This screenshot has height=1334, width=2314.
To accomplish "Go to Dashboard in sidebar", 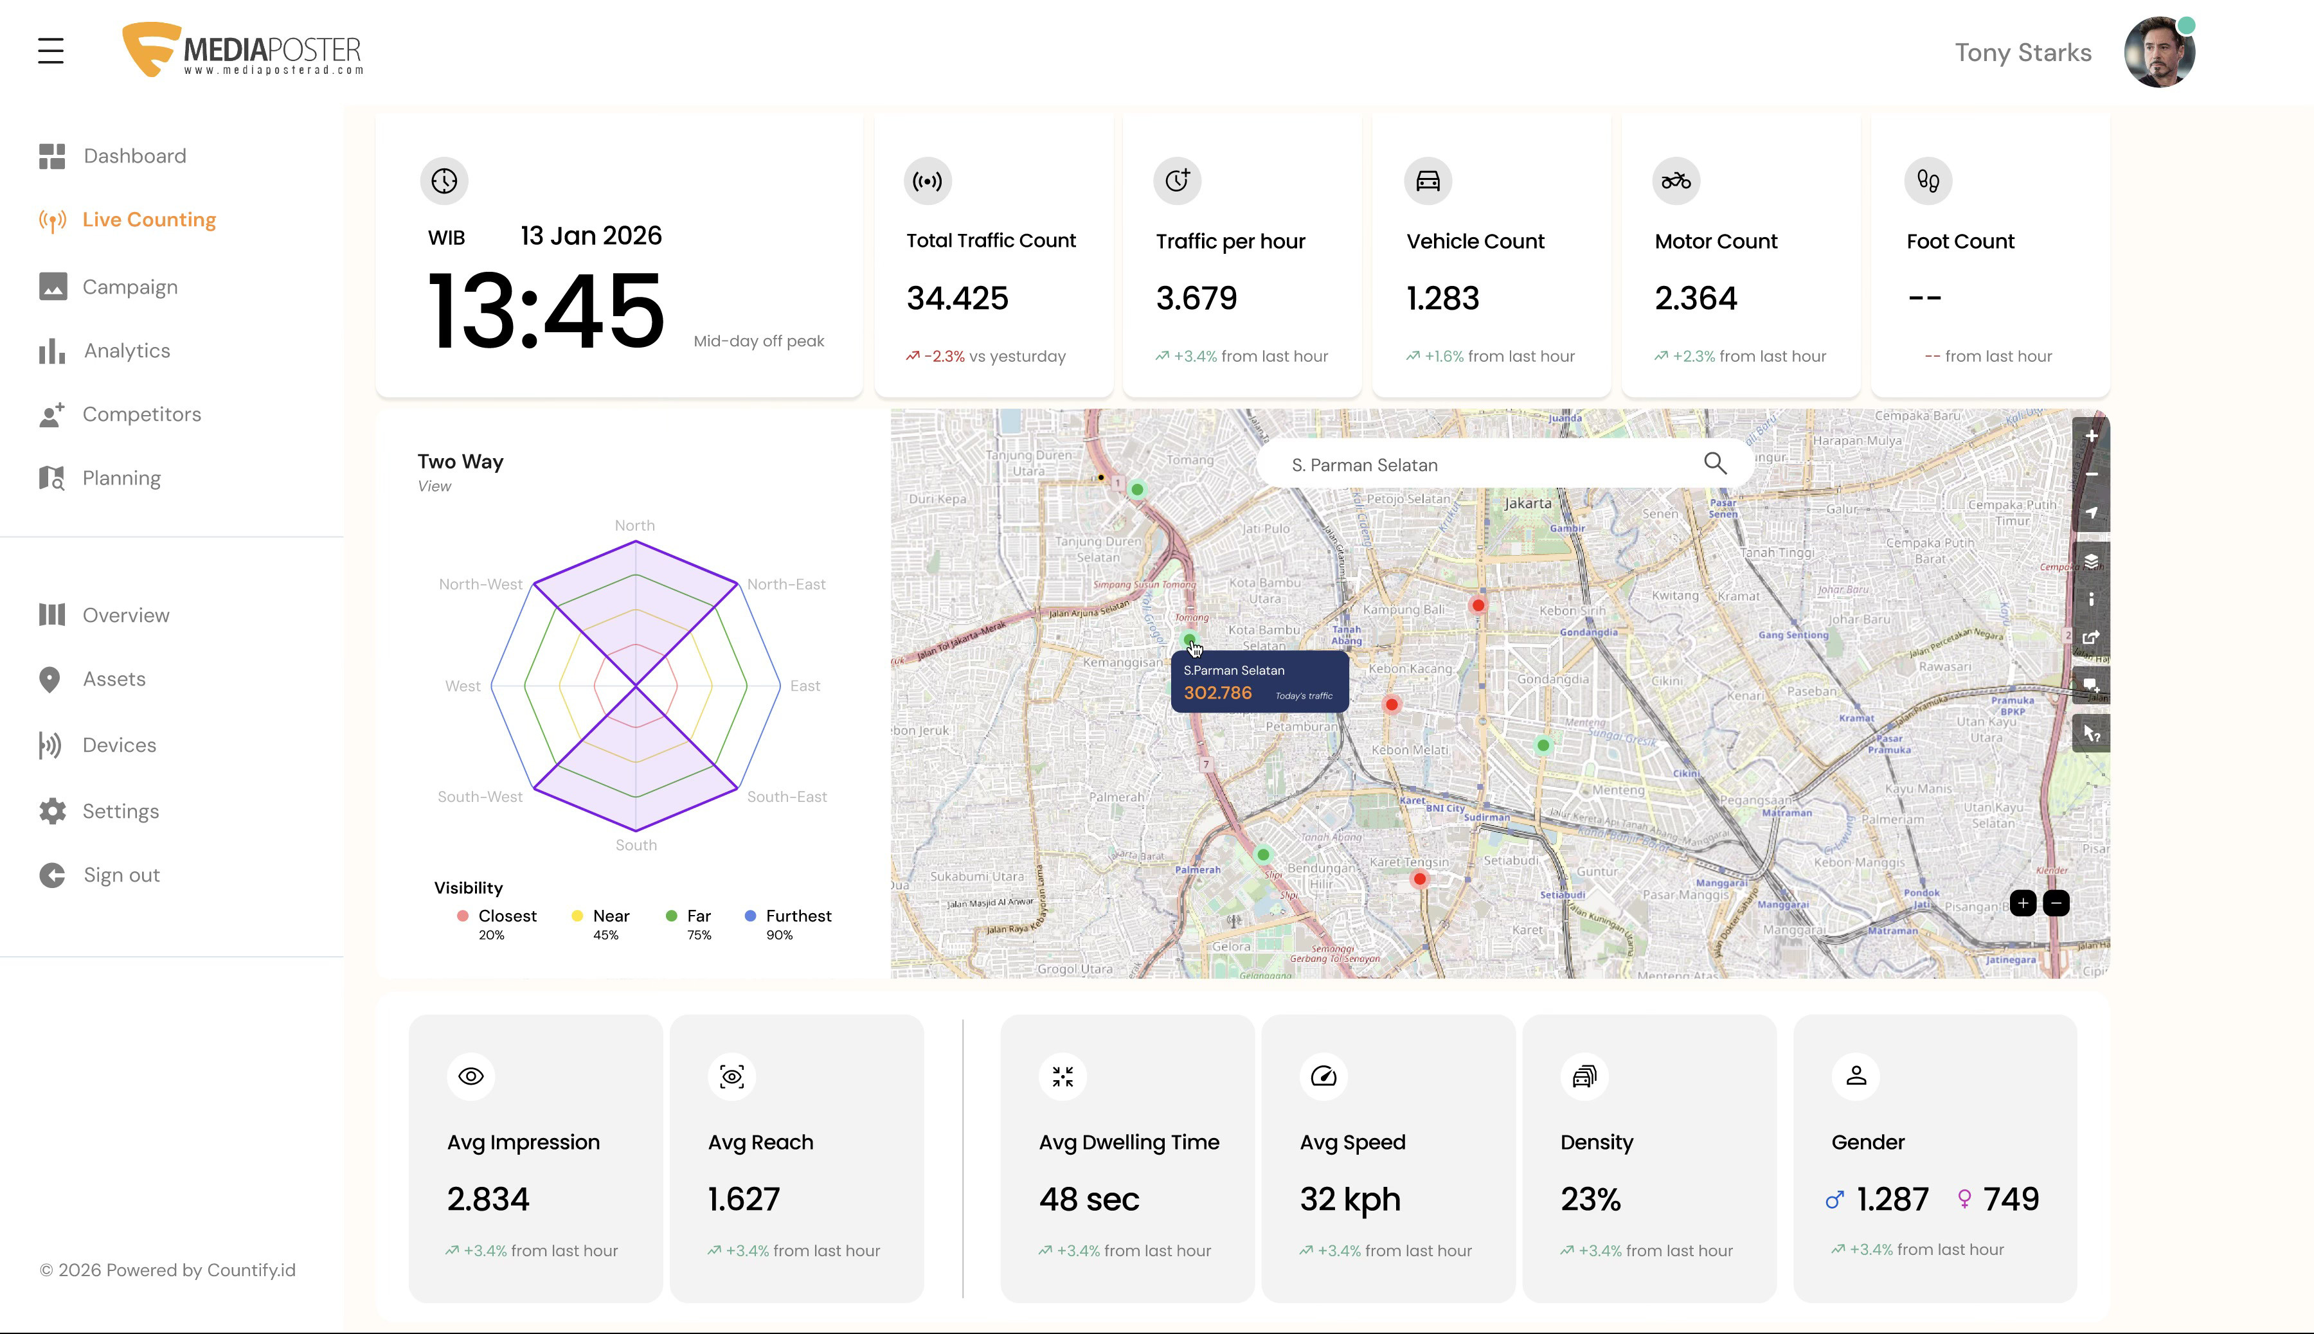I will pyautogui.click(x=135, y=156).
